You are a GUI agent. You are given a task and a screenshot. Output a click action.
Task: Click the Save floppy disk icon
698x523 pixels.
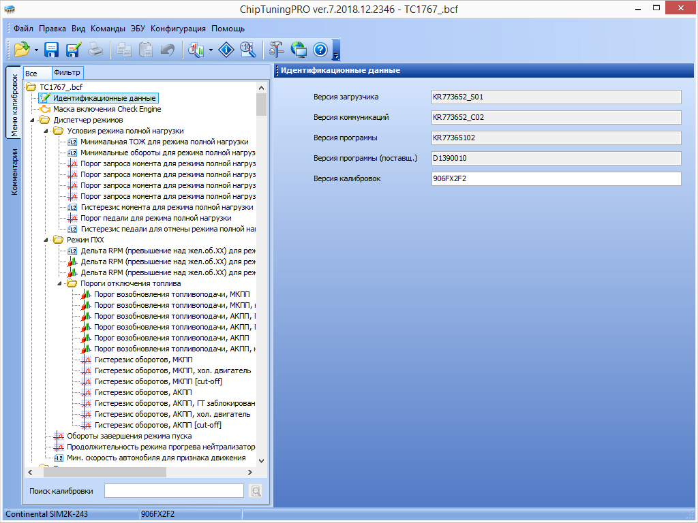pos(51,50)
